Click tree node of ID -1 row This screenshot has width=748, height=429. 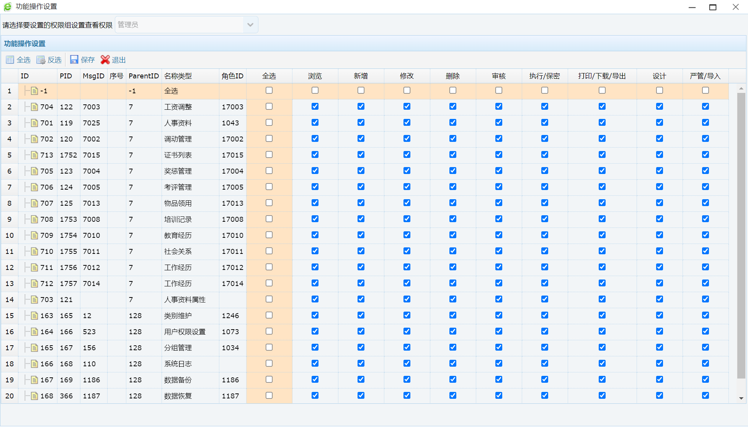click(x=34, y=91)
